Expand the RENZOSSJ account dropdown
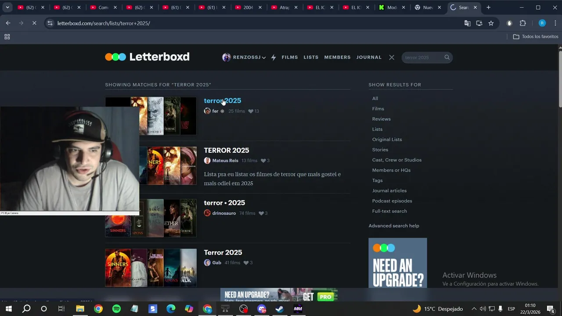 tap(263, 57)
